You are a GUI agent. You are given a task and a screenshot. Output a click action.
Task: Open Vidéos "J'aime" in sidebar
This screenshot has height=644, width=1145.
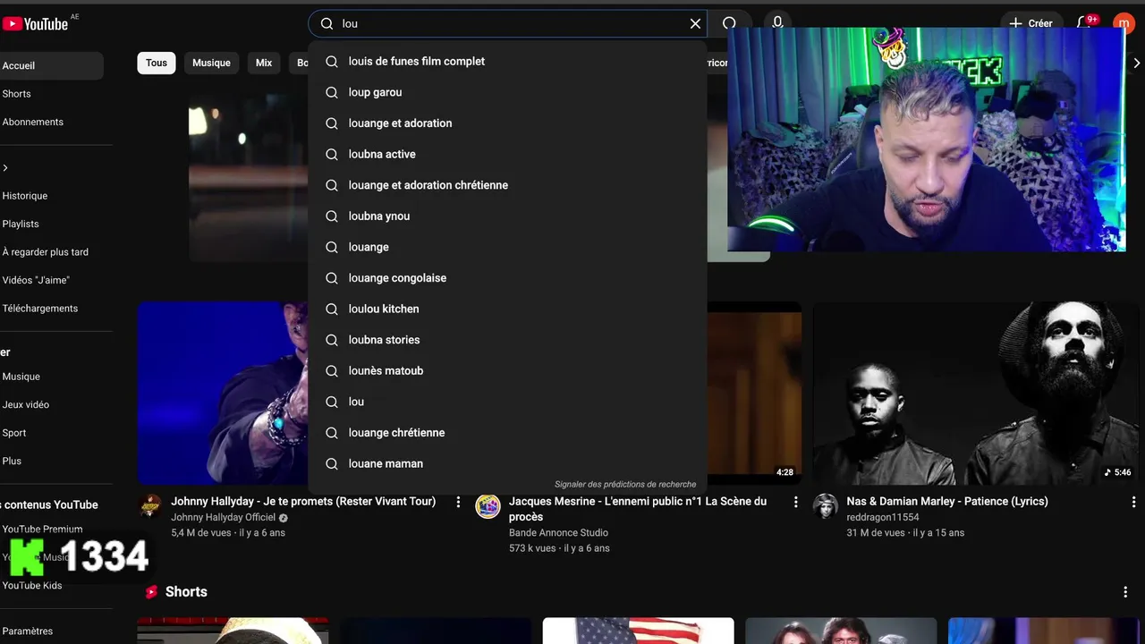click(x=52, y=280)
